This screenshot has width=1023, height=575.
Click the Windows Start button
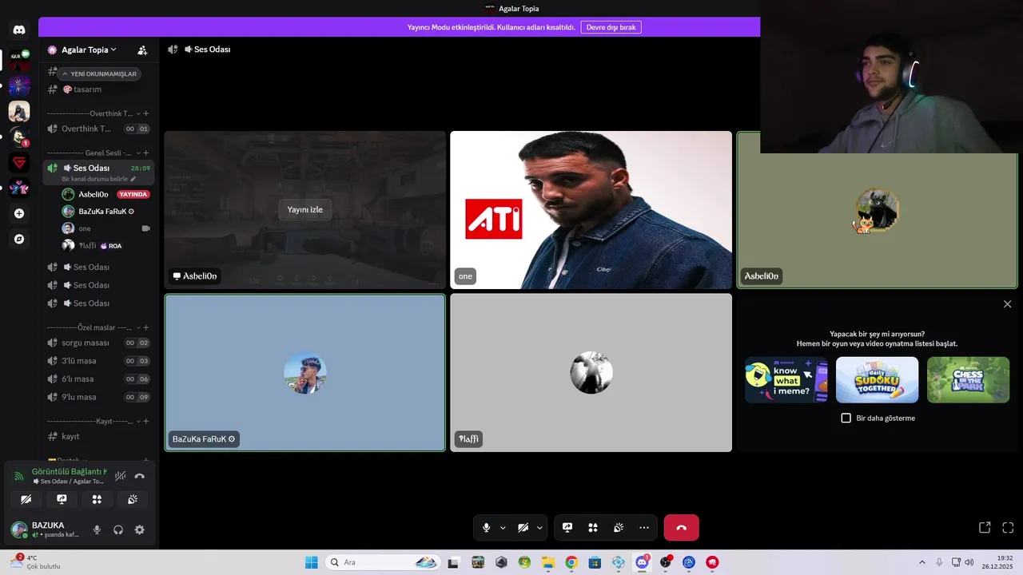coord(312,562)
